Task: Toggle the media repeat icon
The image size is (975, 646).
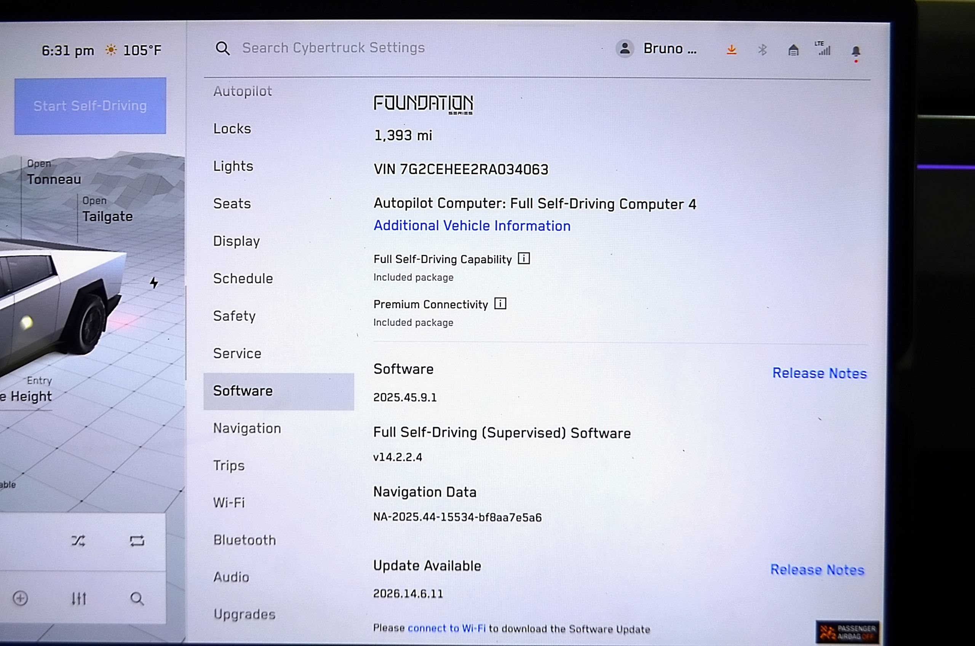Action: (x=137, y=540)
